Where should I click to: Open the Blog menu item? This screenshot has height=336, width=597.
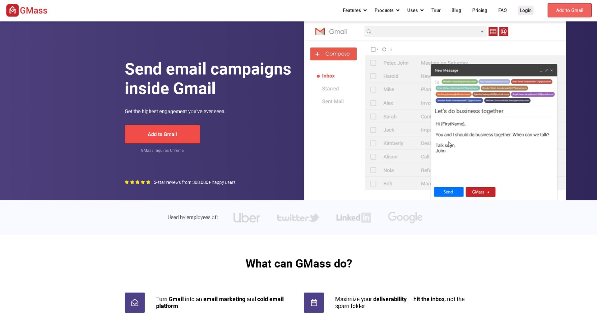coord(456,10)
